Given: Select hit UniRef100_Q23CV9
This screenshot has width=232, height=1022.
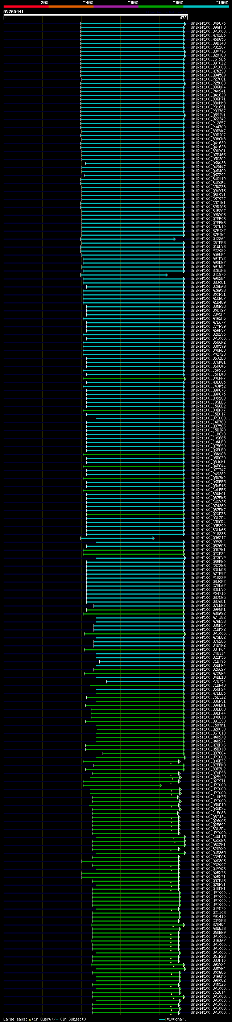Looking at the screenshot, I should (208, 558).
